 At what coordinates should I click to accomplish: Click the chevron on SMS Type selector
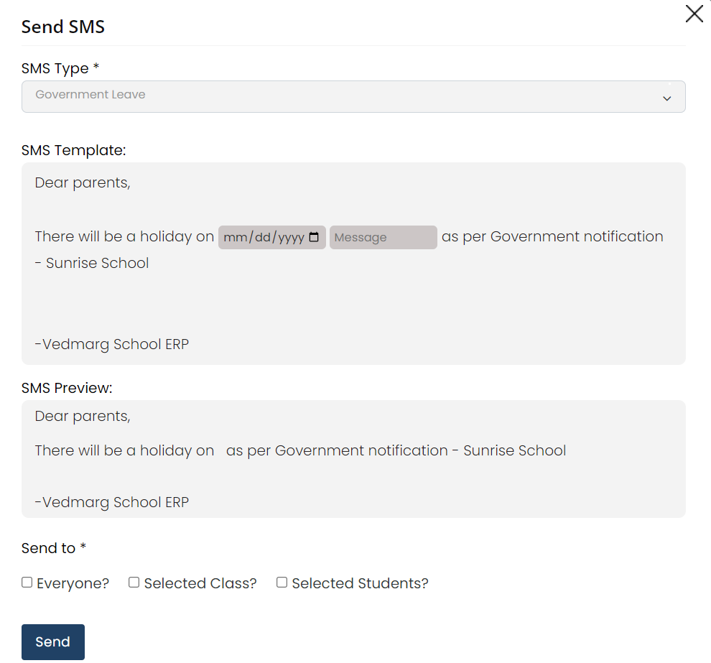[667, 96]
